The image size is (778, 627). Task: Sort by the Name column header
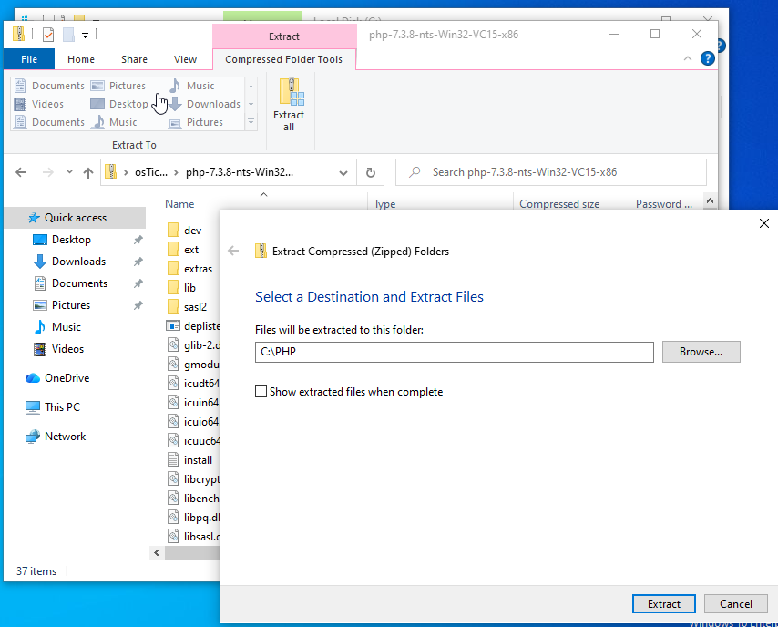pos(179,204)
